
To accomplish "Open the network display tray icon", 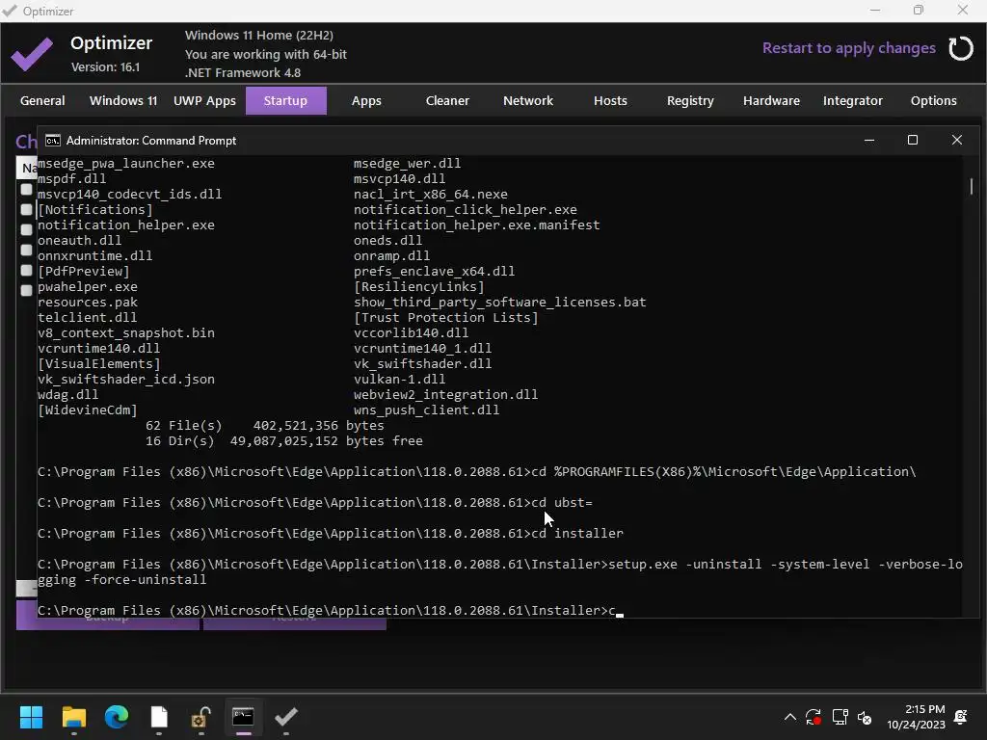I will coord(840,717).
